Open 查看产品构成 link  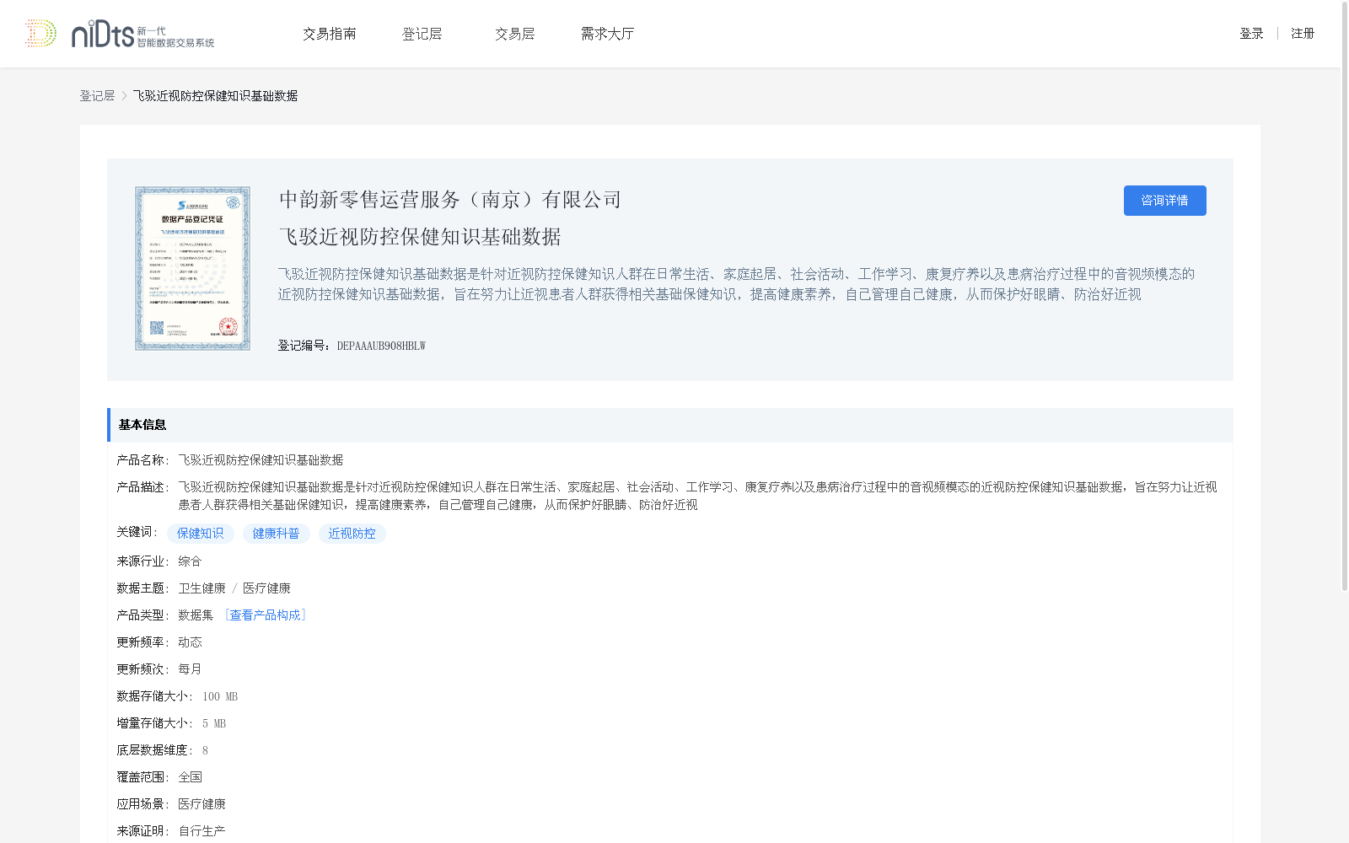(x=265, y=615)
